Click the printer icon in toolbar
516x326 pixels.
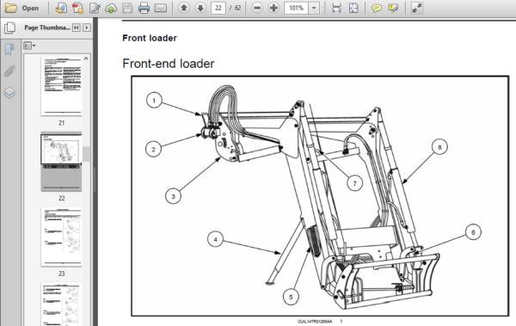pyautogui.click(x=144, y=8)
